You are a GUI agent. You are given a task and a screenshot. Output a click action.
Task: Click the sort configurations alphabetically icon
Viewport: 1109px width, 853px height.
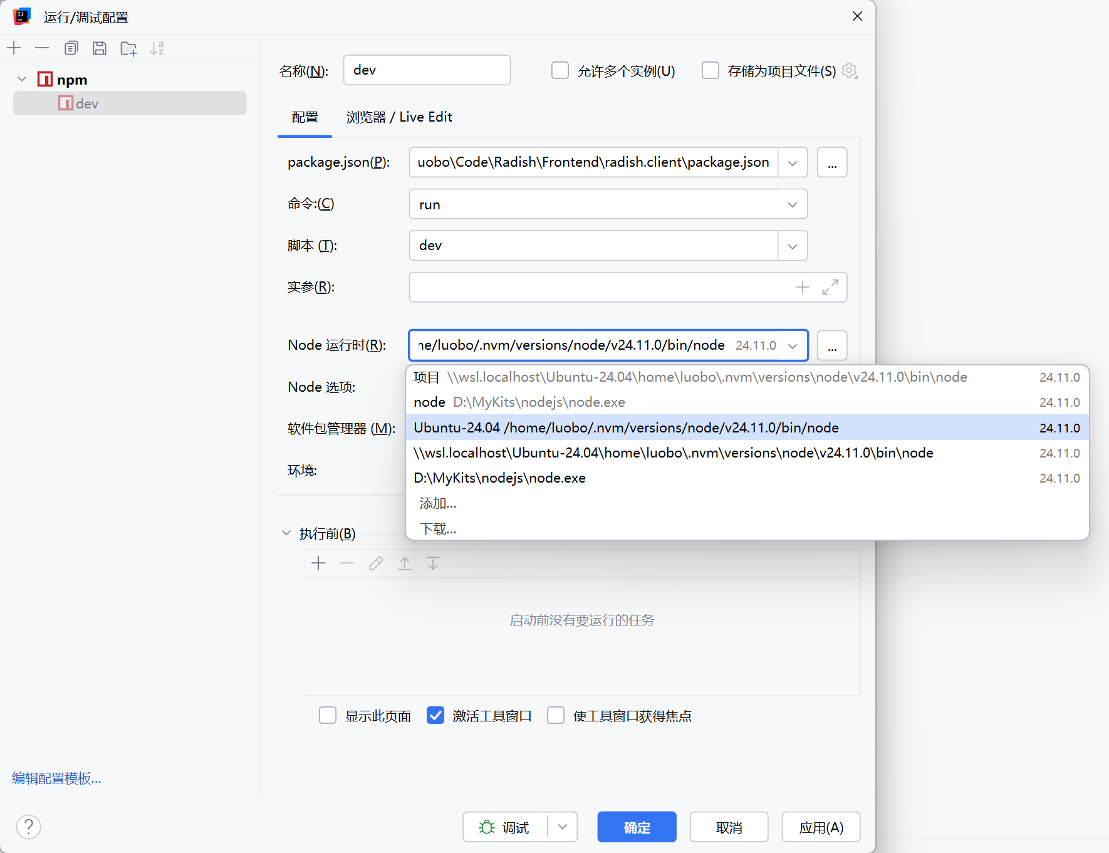pos(157,48)
